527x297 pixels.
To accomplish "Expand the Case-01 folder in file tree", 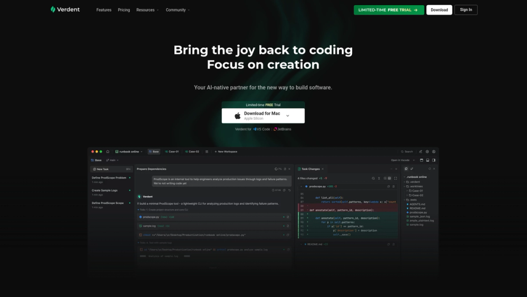I will pyautogui.click(x=407, y=191).
